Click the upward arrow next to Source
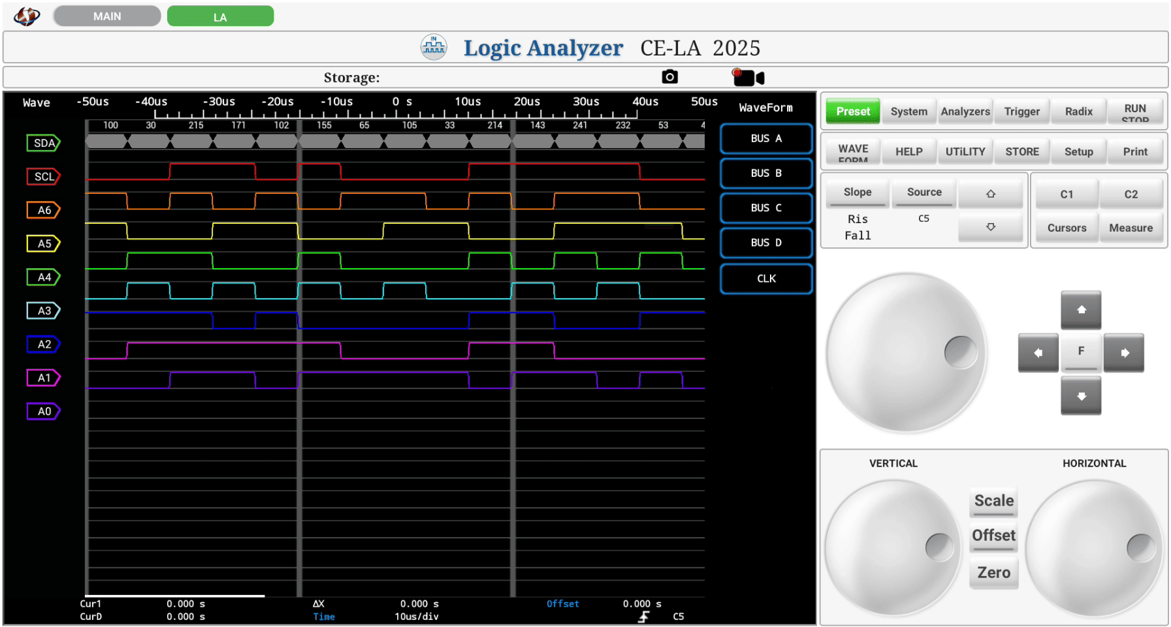Screen dimensions: 1171x627 coord(991,193)
